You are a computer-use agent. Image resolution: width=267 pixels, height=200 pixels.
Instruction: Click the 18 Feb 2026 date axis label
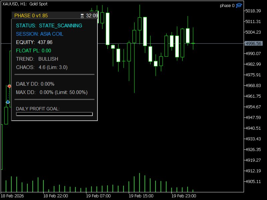coord(12,196)
